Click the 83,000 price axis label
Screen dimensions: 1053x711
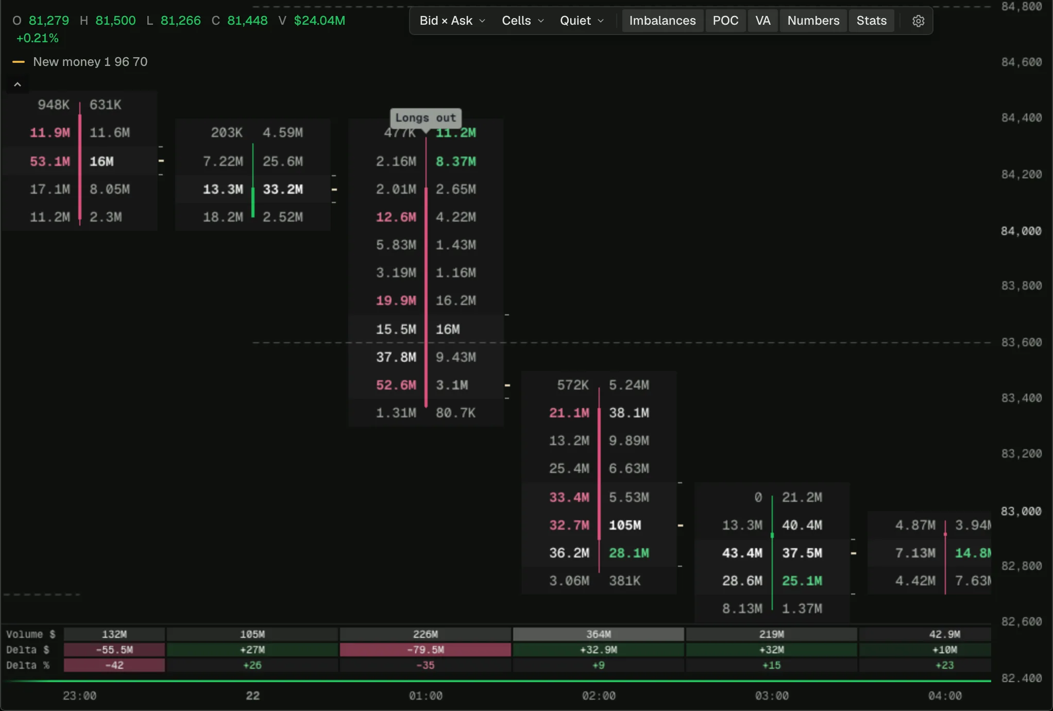click(1021, 511)
